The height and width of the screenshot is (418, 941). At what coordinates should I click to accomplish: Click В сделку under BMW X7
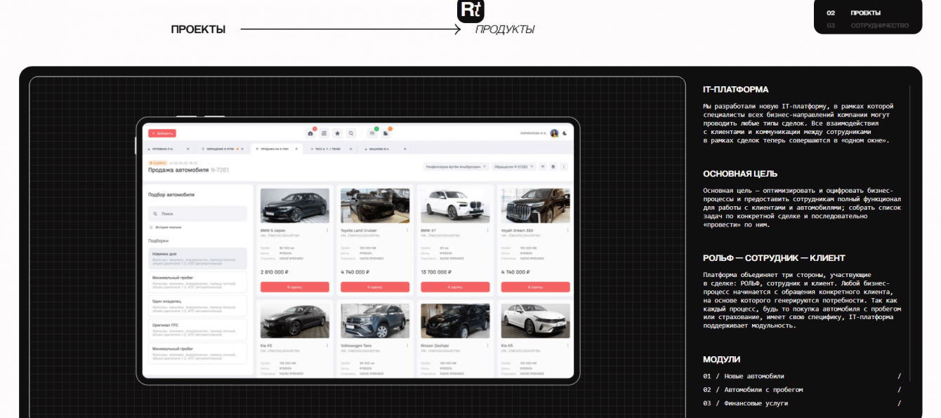tap(455, 287)
